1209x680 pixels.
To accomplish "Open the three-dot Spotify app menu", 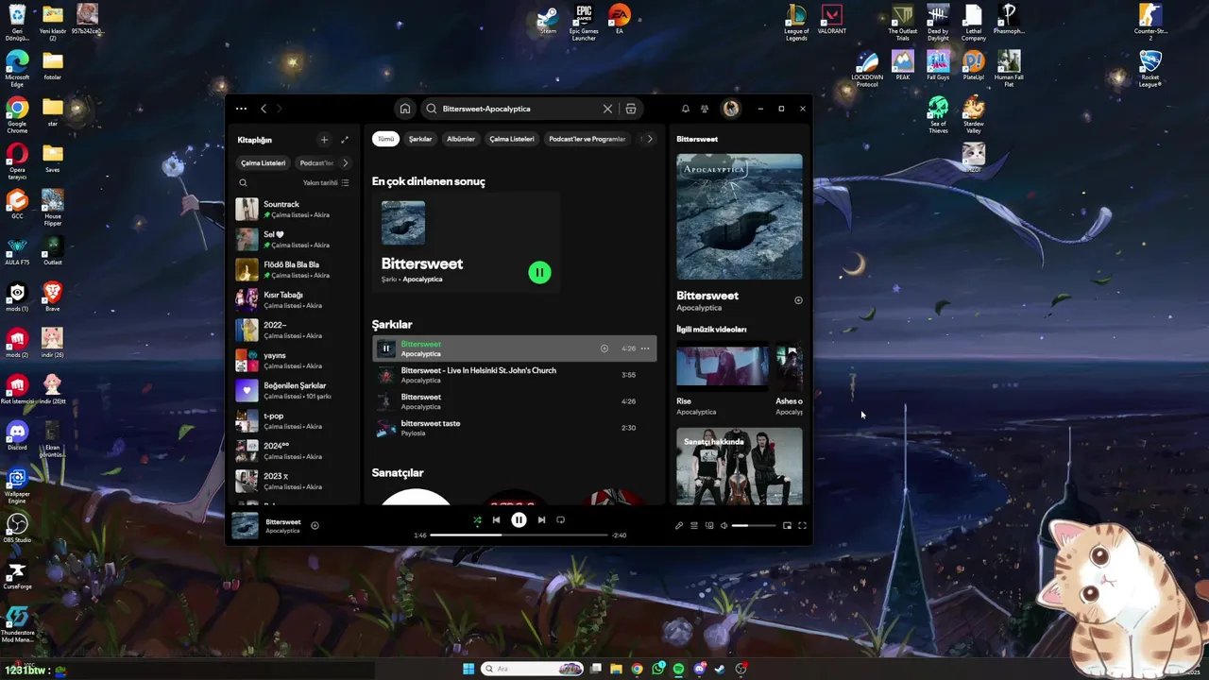I will 241,109.
